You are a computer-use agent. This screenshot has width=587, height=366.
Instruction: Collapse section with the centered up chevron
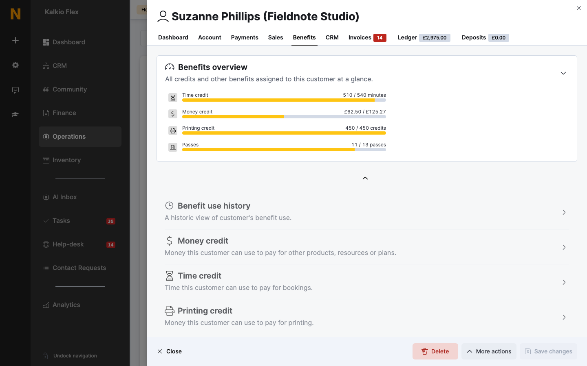(365, 178)
